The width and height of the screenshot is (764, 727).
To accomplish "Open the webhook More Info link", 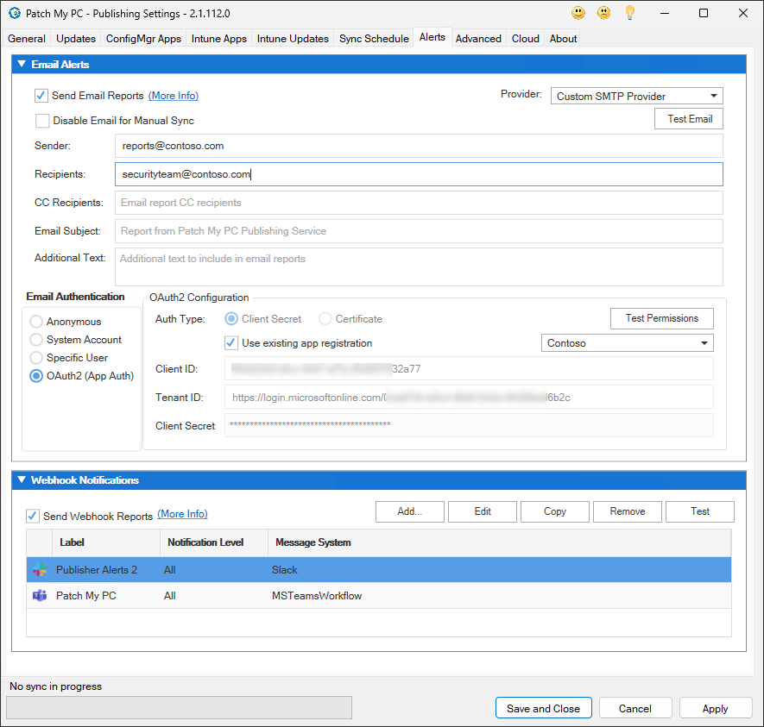I will pos(182,514).
